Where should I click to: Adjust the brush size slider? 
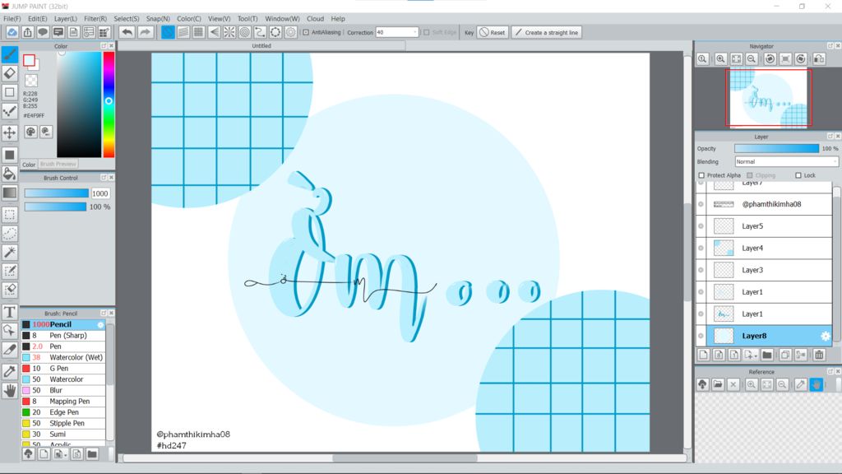[x=57, y=193]
